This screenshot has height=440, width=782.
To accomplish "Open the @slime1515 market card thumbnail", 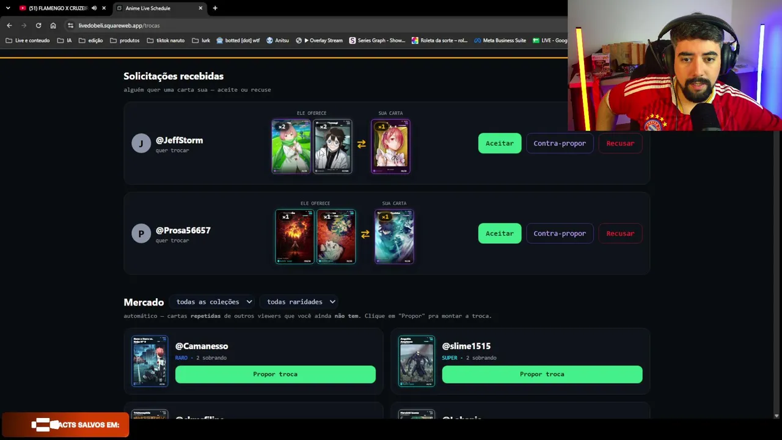I will pyautogui.click(x=417, y=361).
